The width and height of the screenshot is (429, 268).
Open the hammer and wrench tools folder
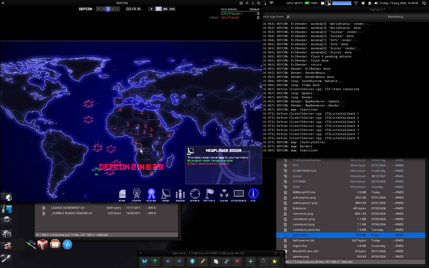click(6, 258)
